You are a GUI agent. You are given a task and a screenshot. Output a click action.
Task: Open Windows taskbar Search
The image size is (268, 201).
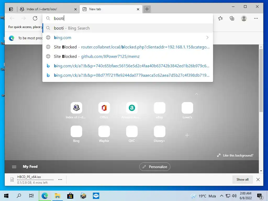pyautogui.click(x=19, y=196)
